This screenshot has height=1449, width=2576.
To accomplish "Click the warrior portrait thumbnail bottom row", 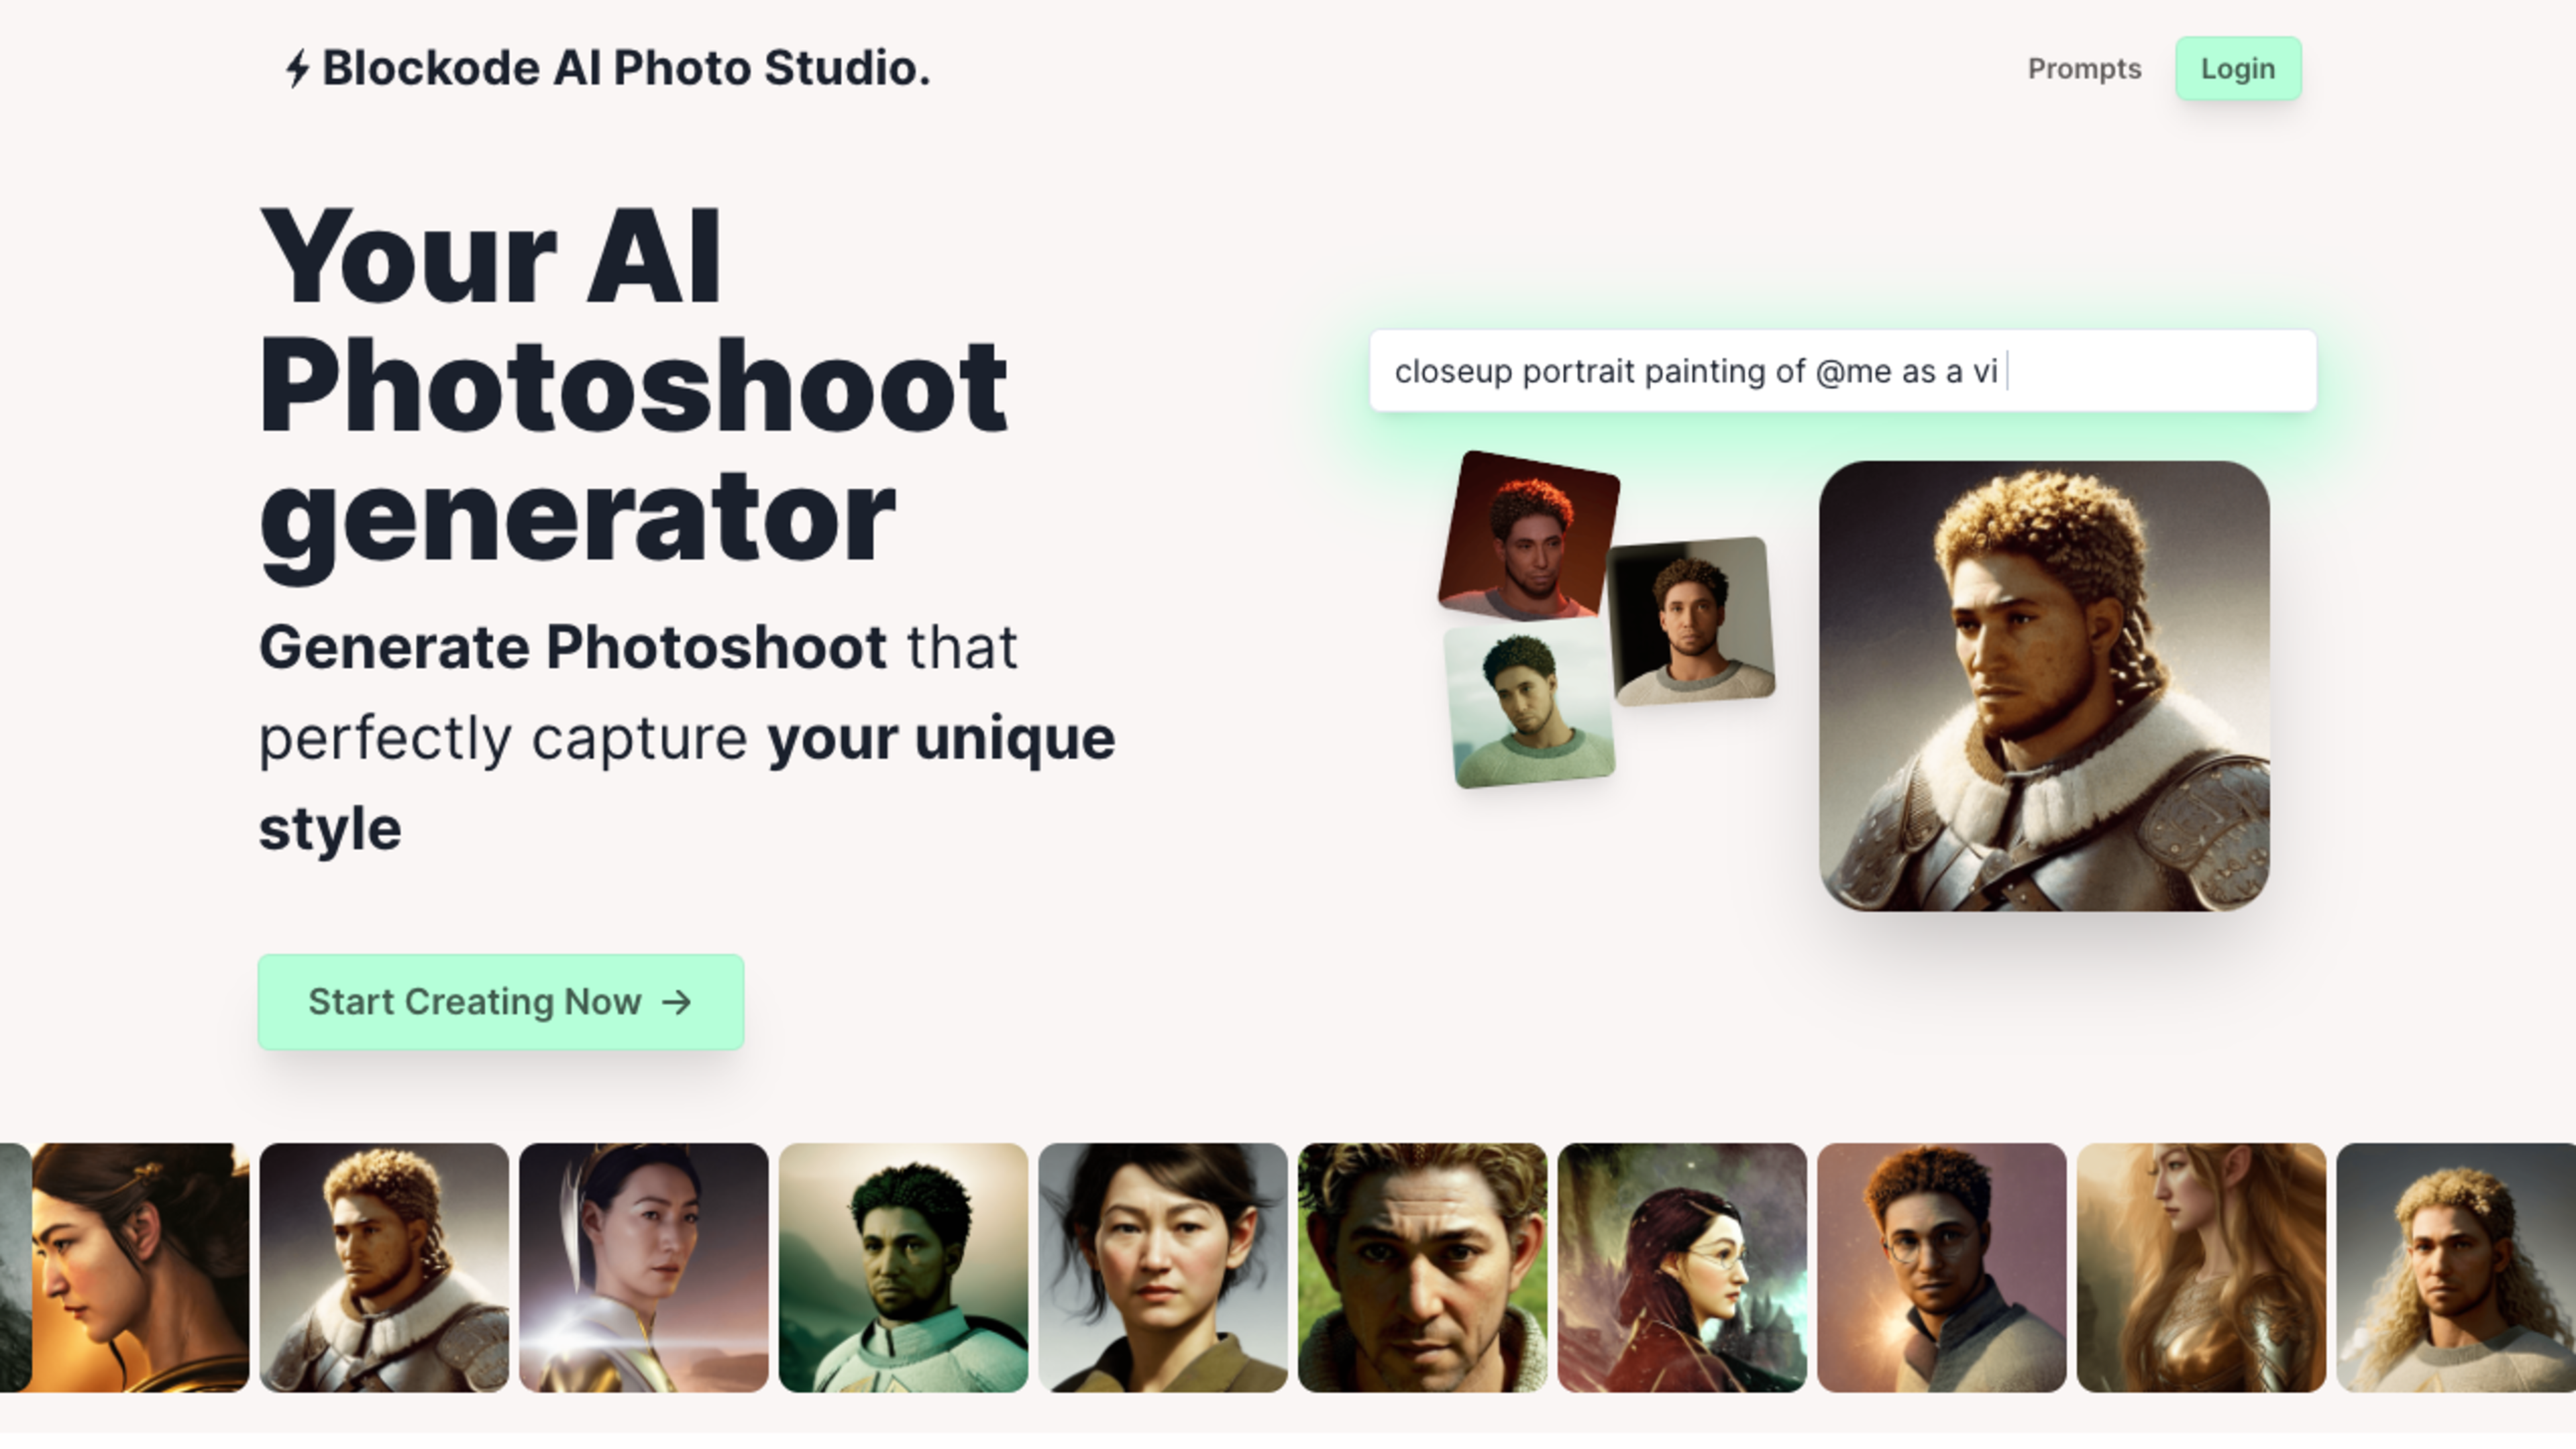I will click(384, 1267).
